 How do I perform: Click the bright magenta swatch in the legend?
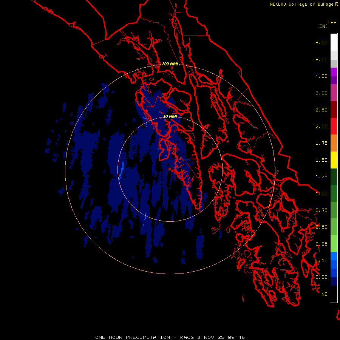[334, 72]
